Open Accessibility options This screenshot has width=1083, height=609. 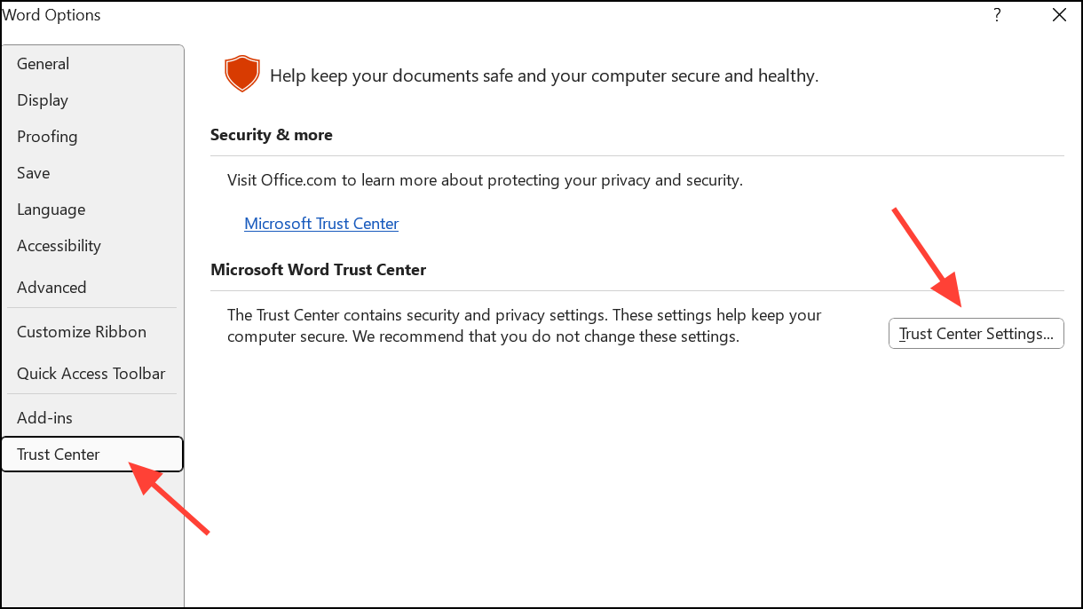92,246
